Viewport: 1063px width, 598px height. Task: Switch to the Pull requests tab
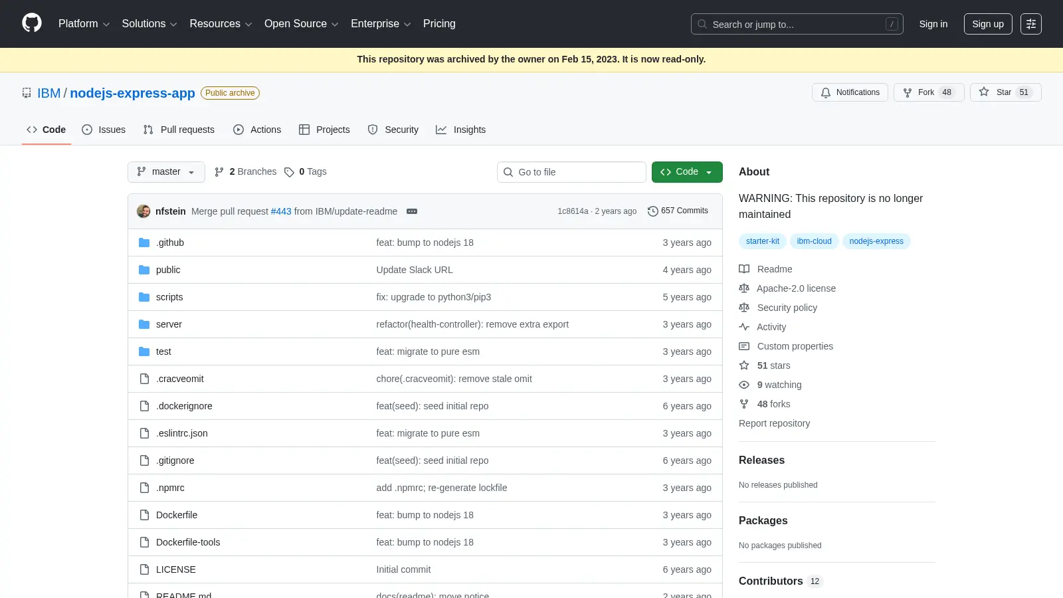pos(179,130)
